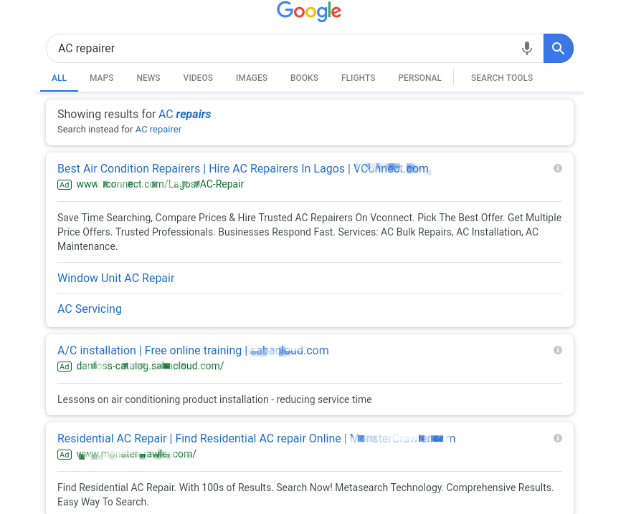The image size is (631, 514).
Task: Click Ad badge on VConnect result
Action: (65, 185)
